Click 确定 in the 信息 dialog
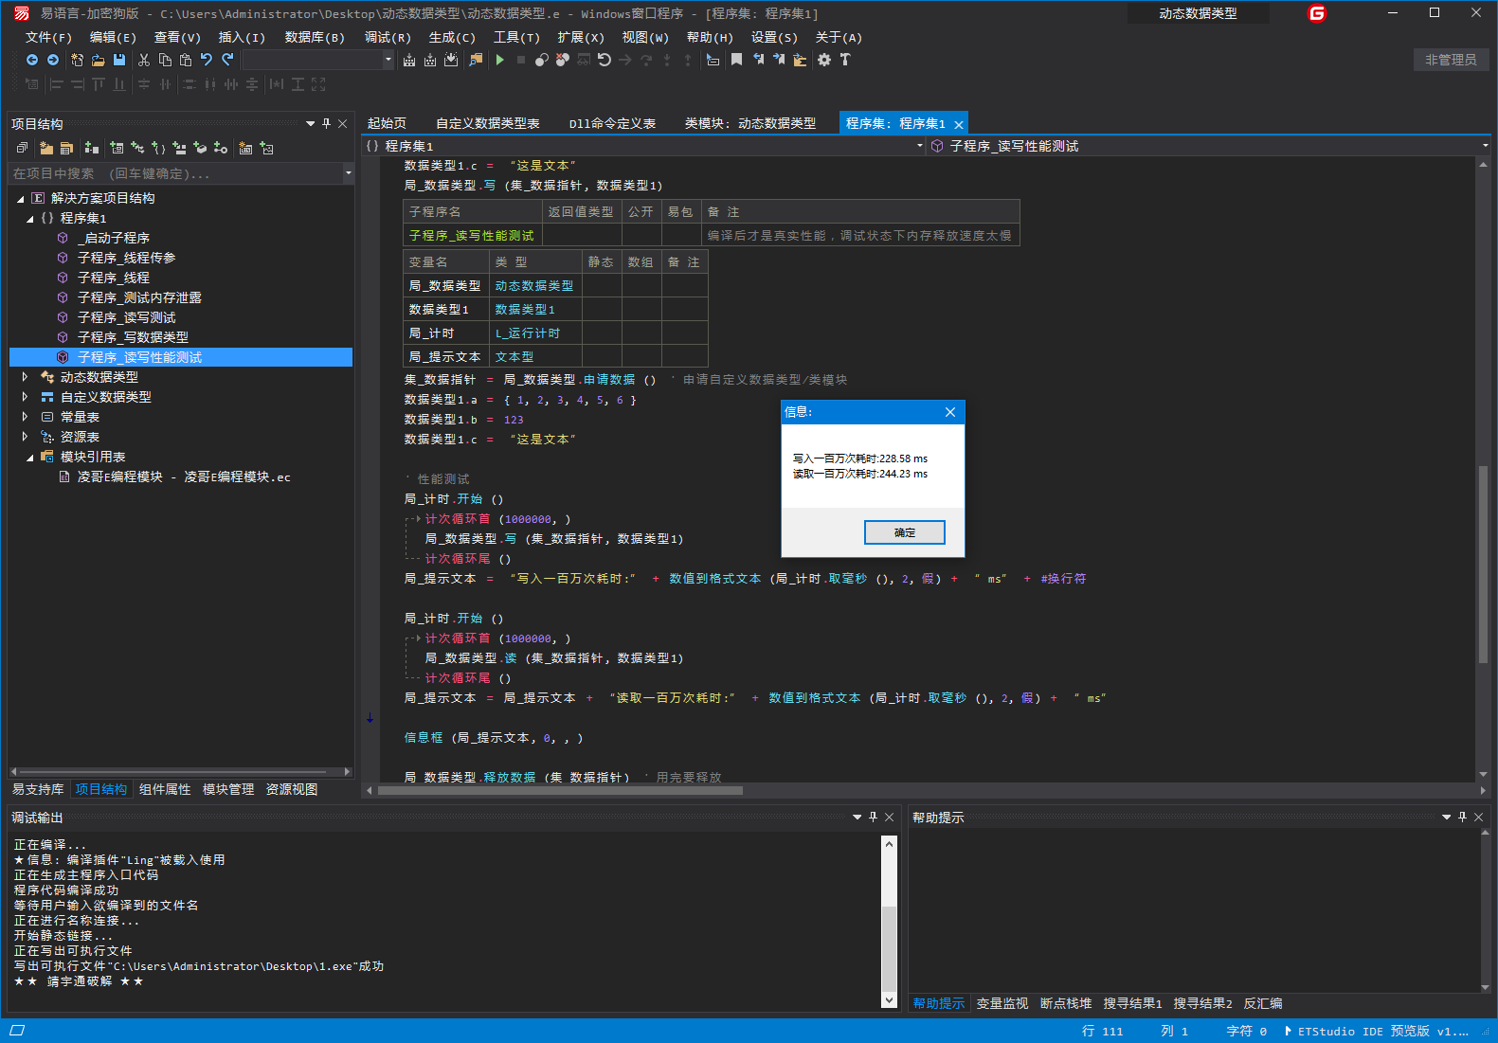 click(905, 532)
